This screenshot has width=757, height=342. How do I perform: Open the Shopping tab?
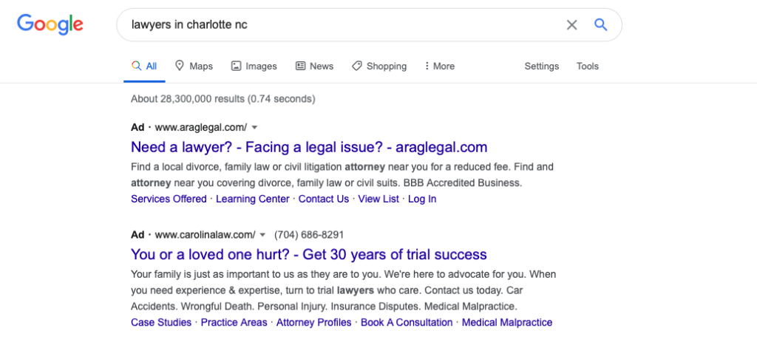379,66
